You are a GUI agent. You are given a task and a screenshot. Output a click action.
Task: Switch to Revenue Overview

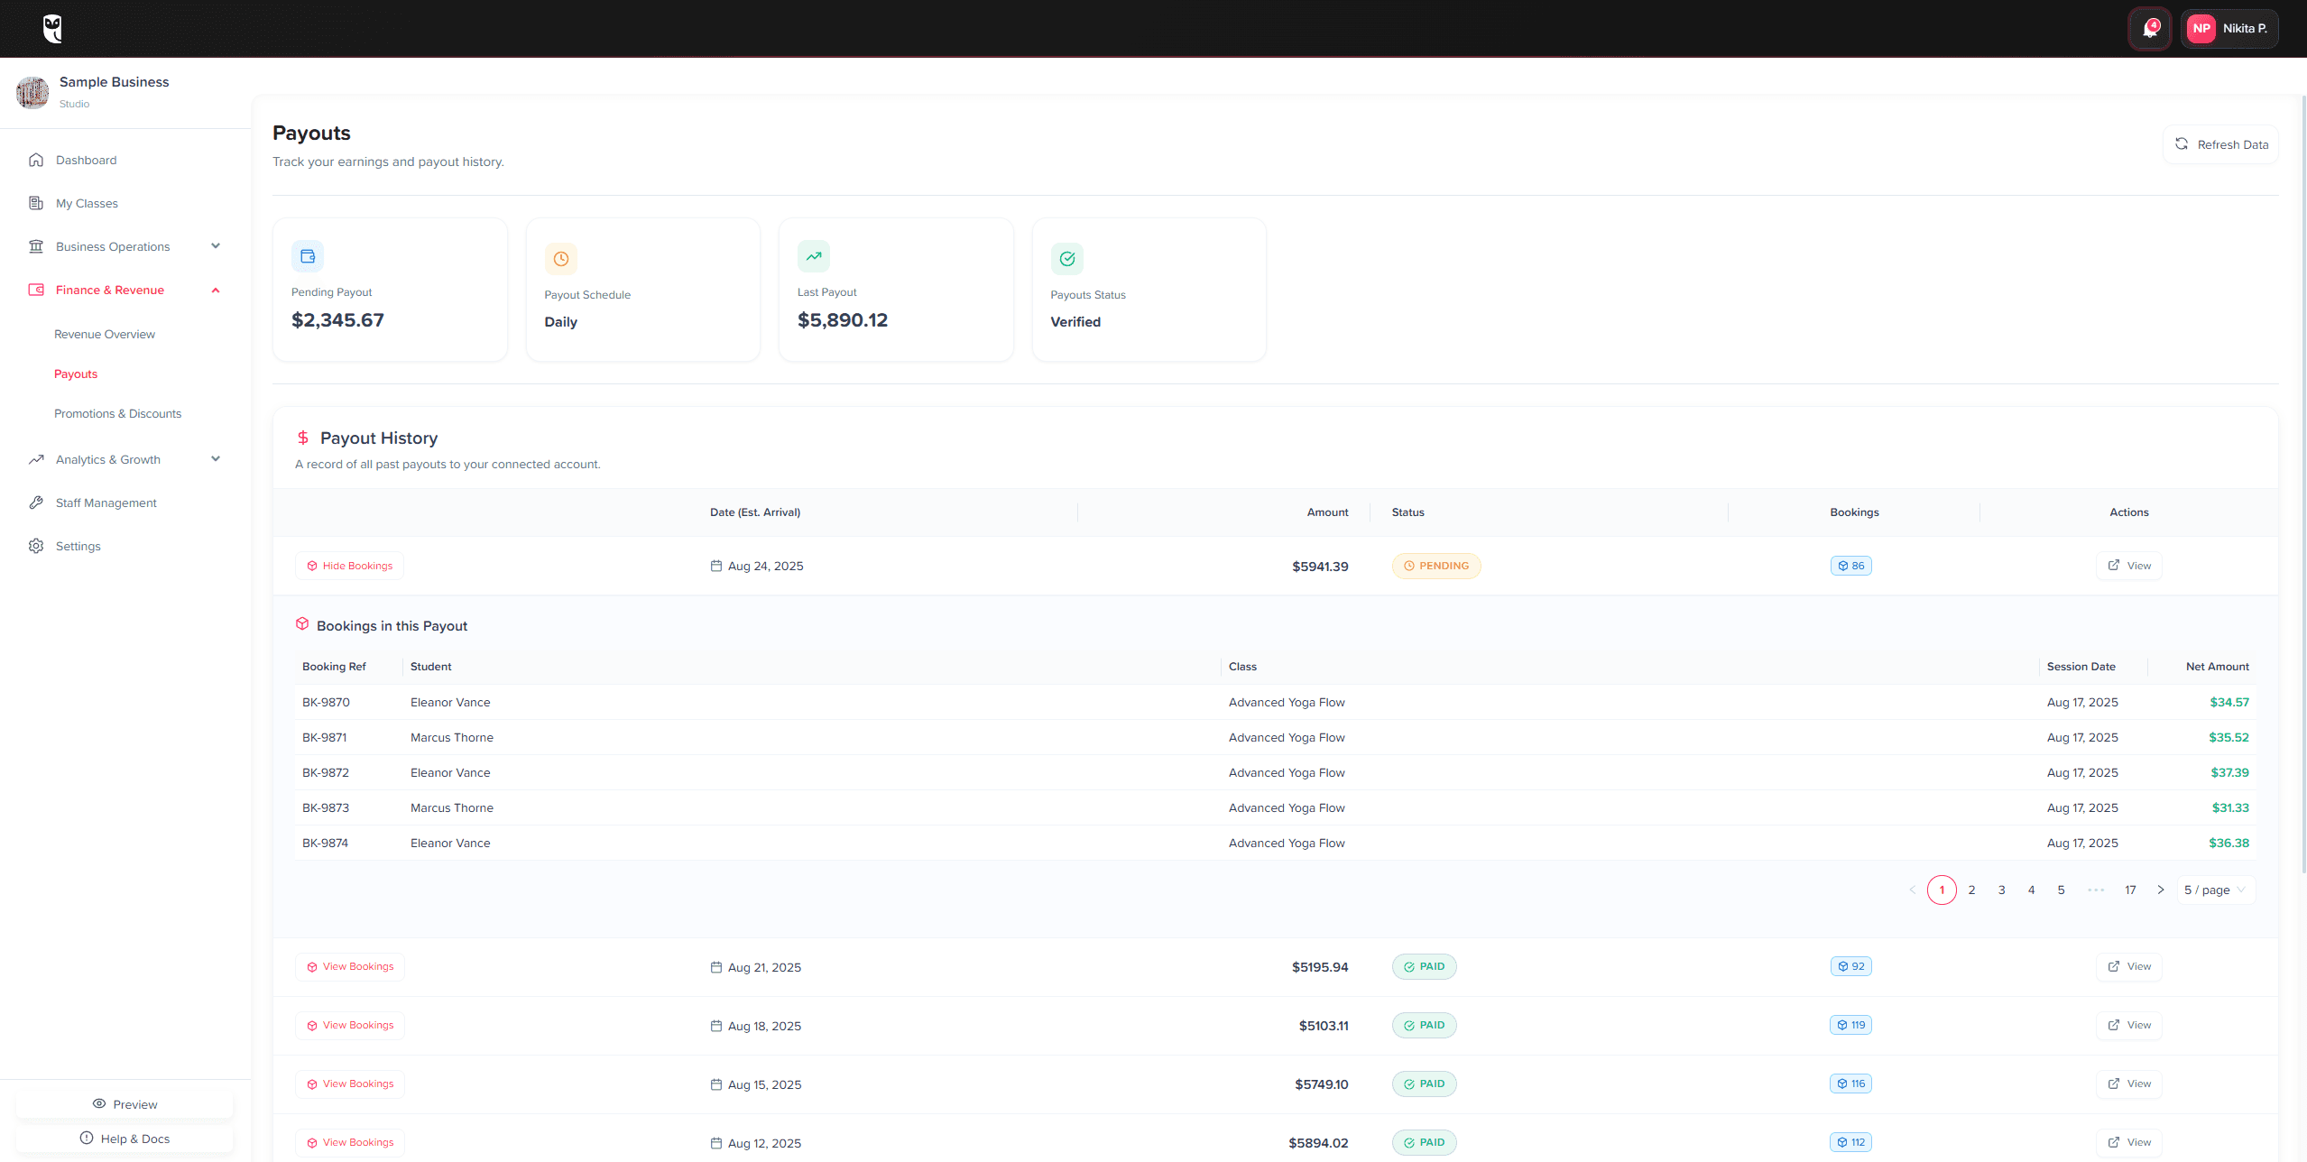click(105, 334)
